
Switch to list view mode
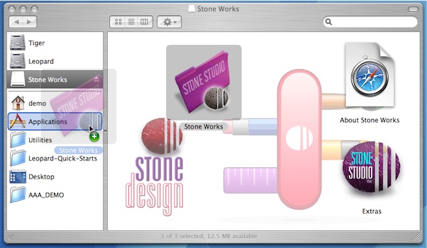point(132,22)
